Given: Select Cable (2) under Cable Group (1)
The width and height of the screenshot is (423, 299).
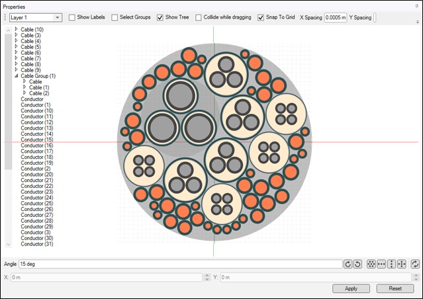Looking at the screenshot, I should coord(38,93).
